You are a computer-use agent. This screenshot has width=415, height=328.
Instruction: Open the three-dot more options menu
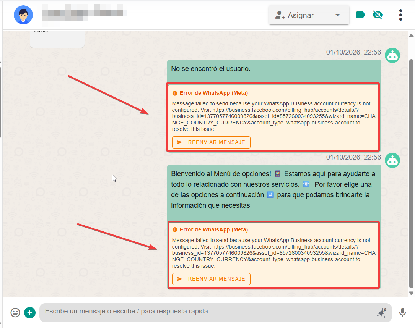(x=401, y=15)
